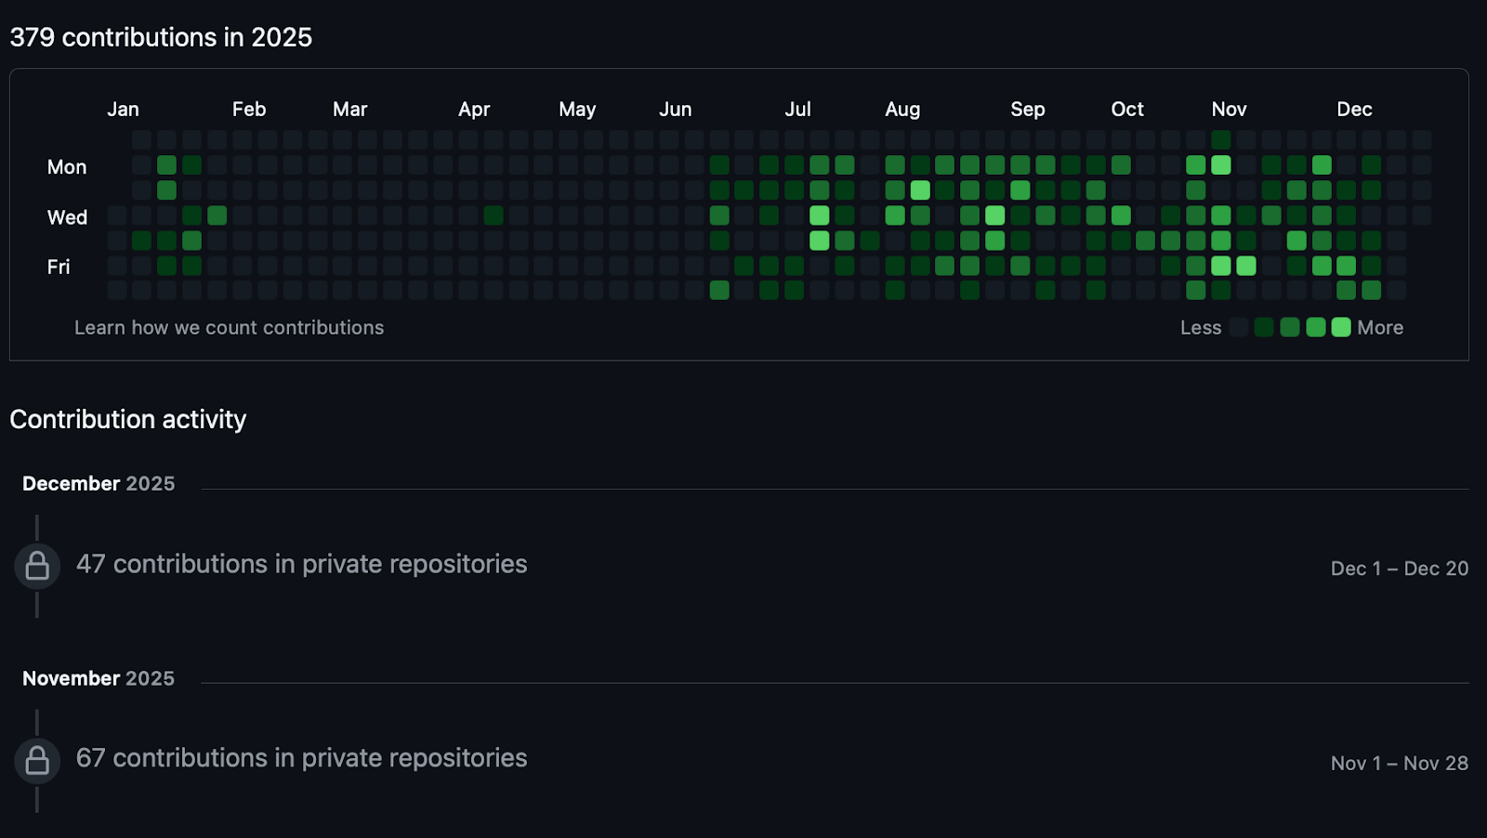Click the November 2025 section heading
This screenshot has width=1487, height=838.
(x=99, y=679)
